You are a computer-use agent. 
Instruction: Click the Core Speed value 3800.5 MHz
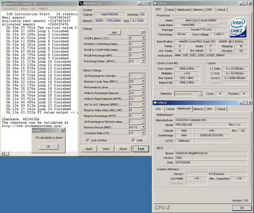coord(187,69)
